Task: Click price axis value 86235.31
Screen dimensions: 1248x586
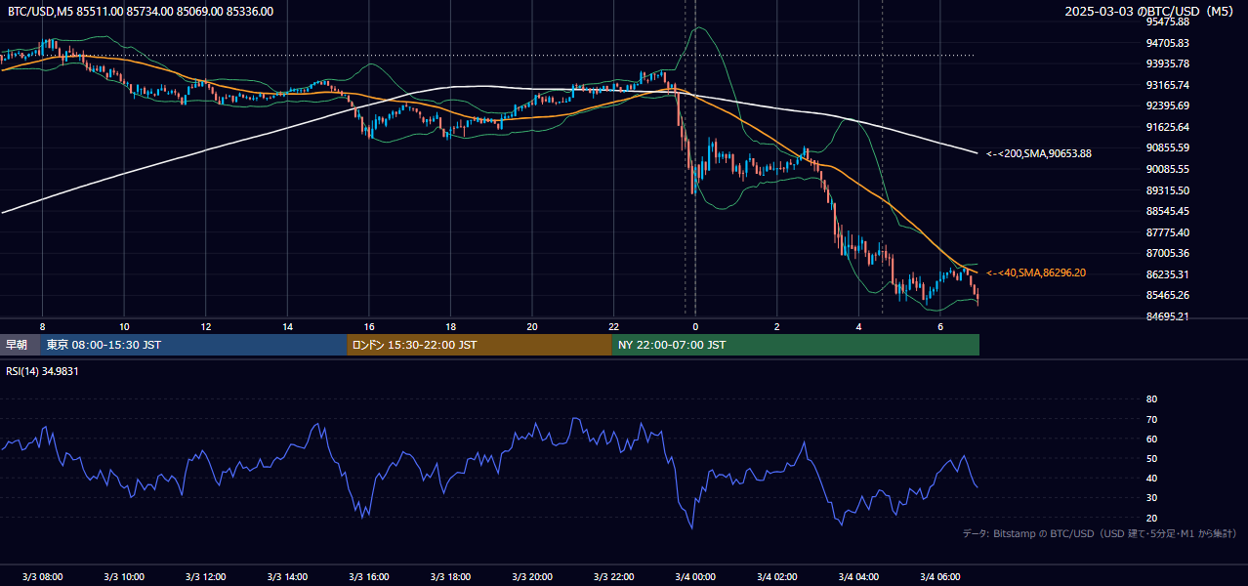Action: [x=1167, y=274]
